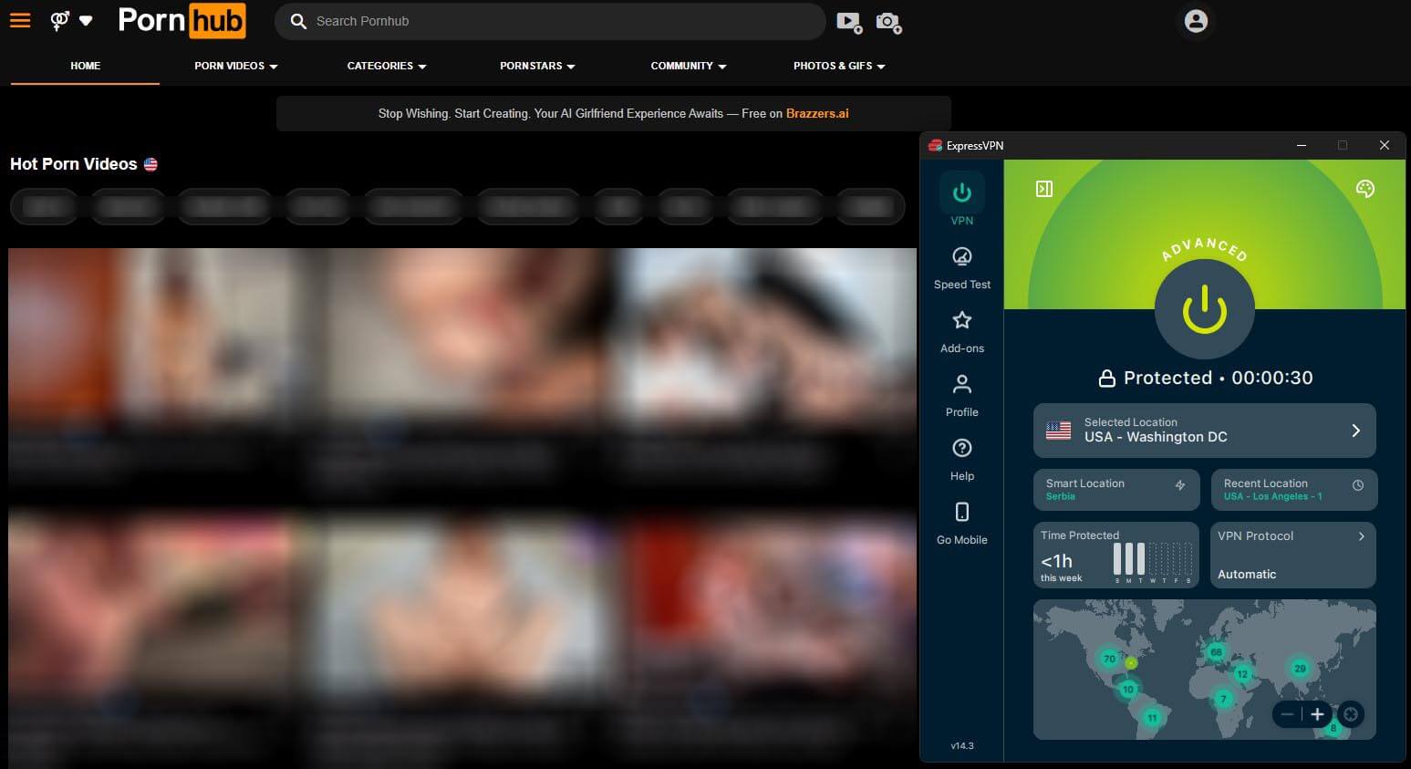Screen dimensions: 1411x769
Task: Select the map cluster marker labeled 70
Action: [x=1109, y=659]
